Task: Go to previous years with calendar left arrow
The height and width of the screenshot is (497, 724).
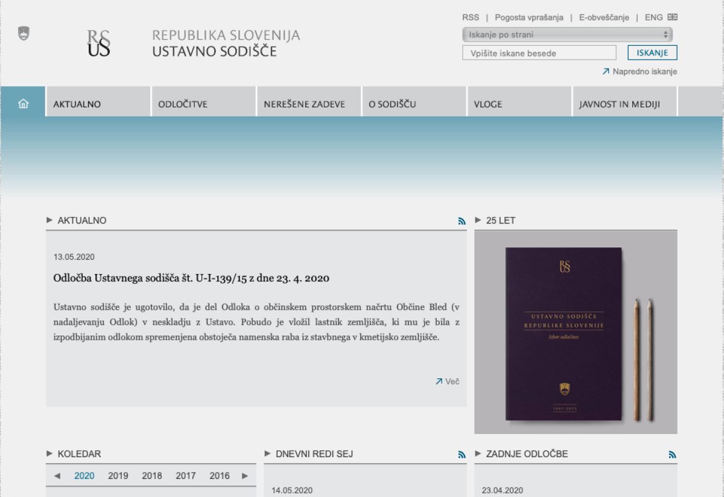Action: pyautogui.click(x=57, y=476)
